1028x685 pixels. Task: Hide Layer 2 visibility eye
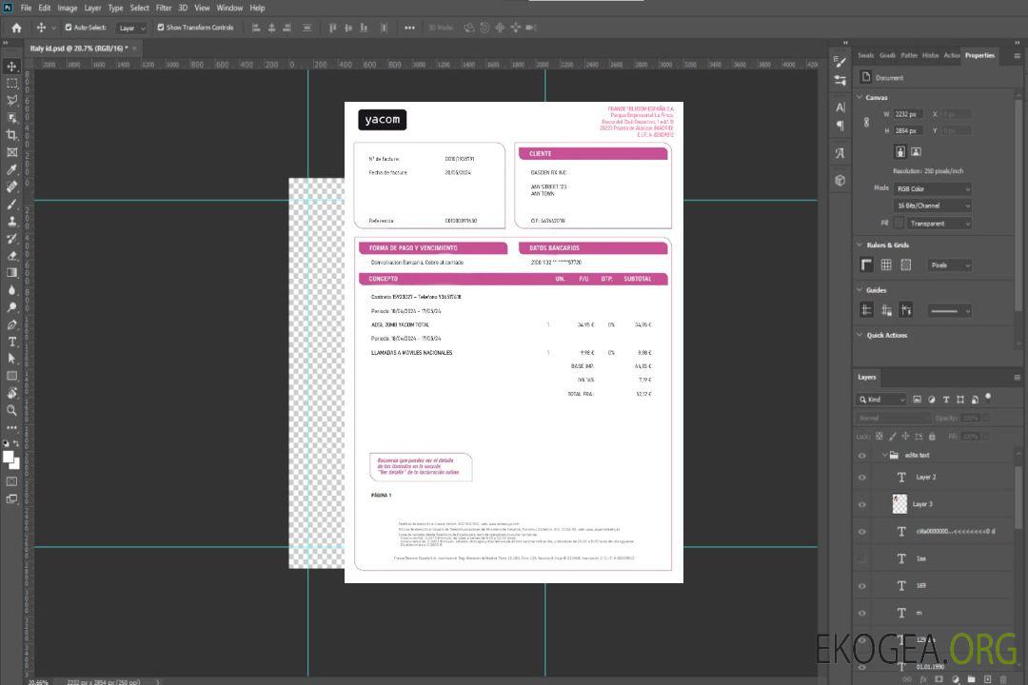[x=862, y=478]
